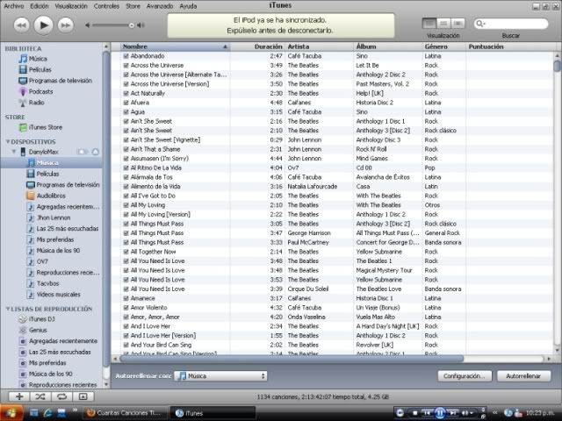Open the Avanzado menu

click(160, 6)
